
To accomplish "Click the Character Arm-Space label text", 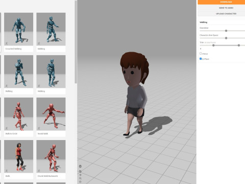I will point(209,35).
